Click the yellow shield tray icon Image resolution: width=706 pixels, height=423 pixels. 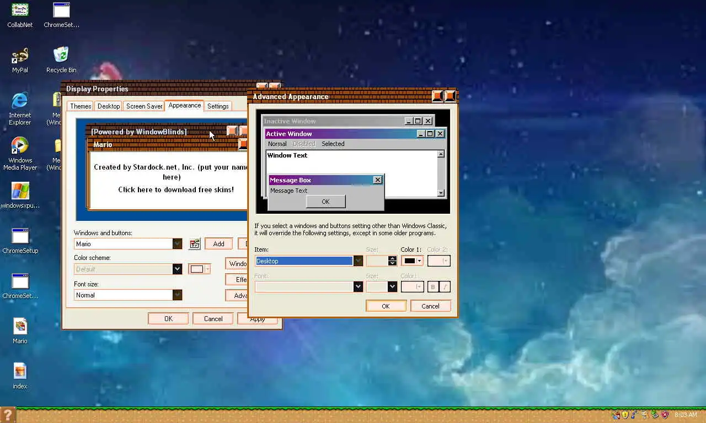[x=625, y=415]
